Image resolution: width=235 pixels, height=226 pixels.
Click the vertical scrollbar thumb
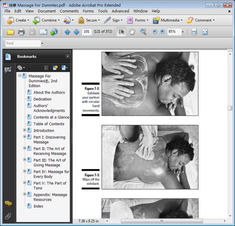point(230,108)
